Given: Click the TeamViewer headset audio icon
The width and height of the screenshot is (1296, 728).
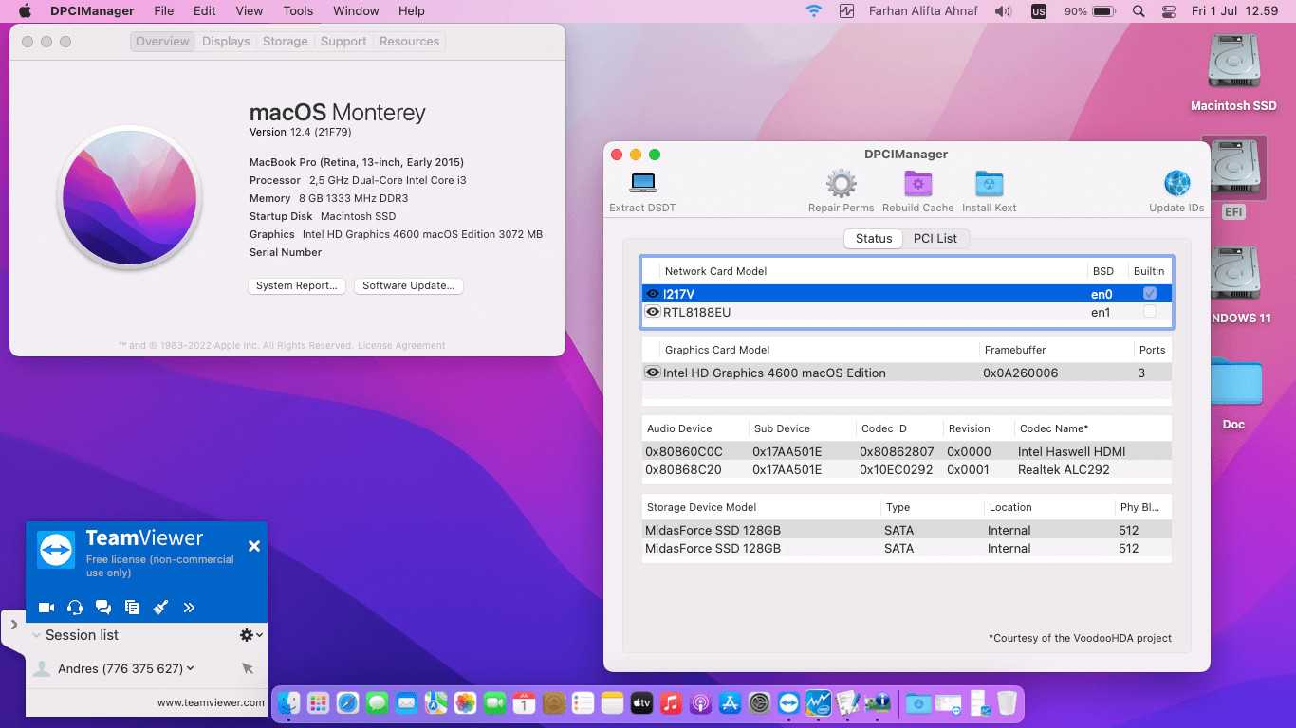Looking at the screenshot, I should point(75,608).
